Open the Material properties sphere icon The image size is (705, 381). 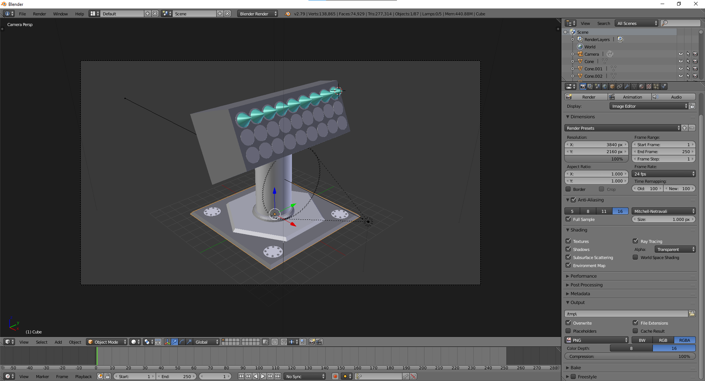point(641,86)
